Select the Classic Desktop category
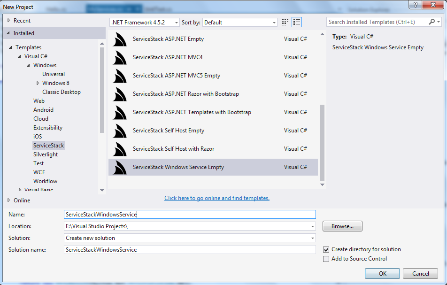Screen dimensions: 447x285 tap(62, 92)
